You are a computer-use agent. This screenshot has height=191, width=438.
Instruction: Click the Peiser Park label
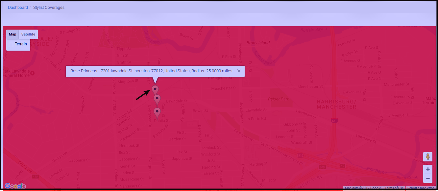(279, 99)
